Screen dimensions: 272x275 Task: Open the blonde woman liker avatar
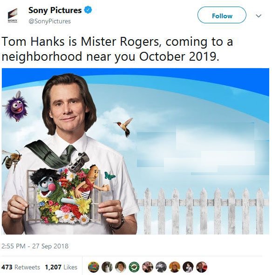tap(175, 267)
